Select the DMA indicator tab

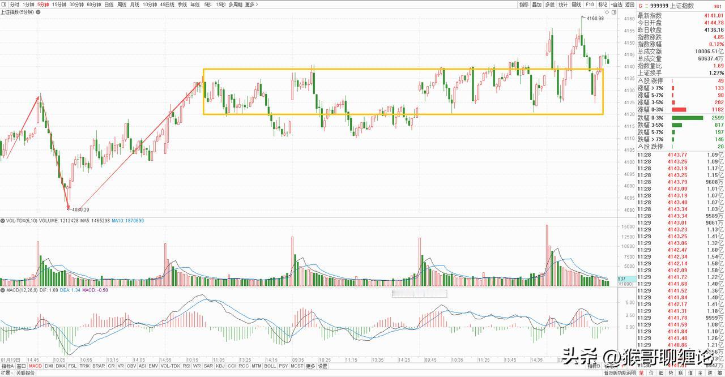coord(61,366)
